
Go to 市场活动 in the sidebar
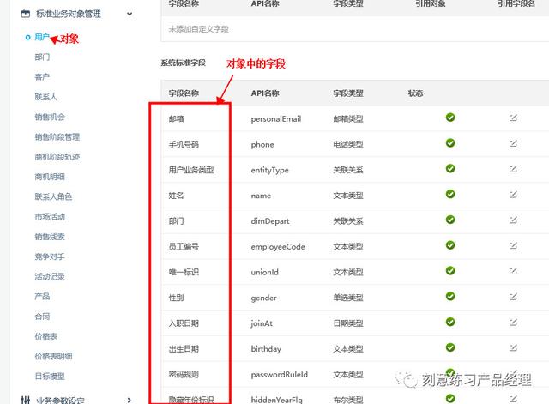click(50, 216)
